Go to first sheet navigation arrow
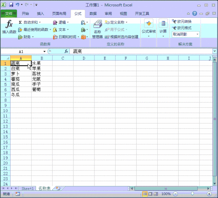 click(3, 188)
